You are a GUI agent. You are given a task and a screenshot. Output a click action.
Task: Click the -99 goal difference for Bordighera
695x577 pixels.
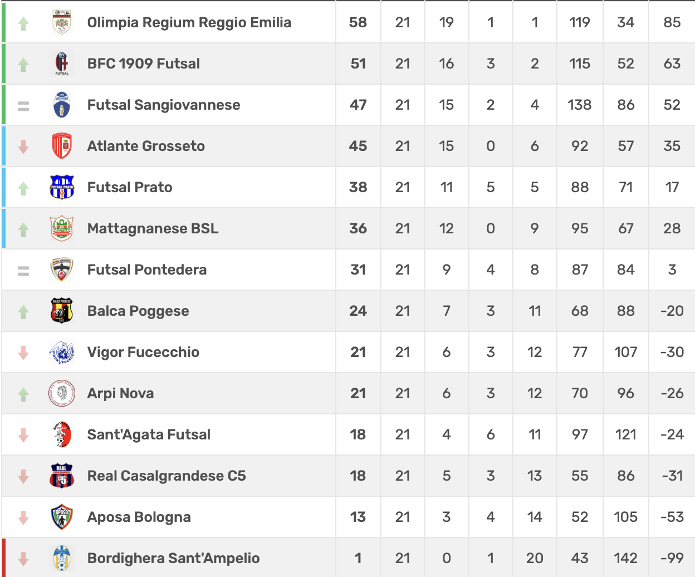(x=672, y=558)
